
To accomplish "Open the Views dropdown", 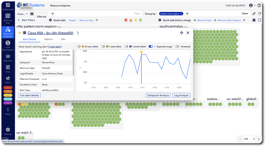I will [22, 14].
